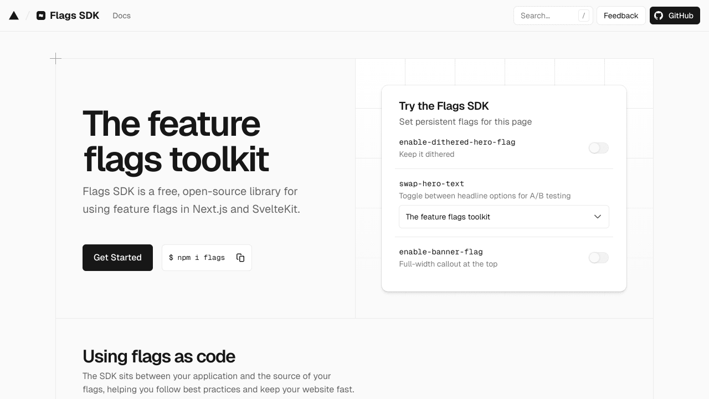The image size is (709, 399).
Task: Turn on the enable-banner-flag toggle
Action: (599, 258)
